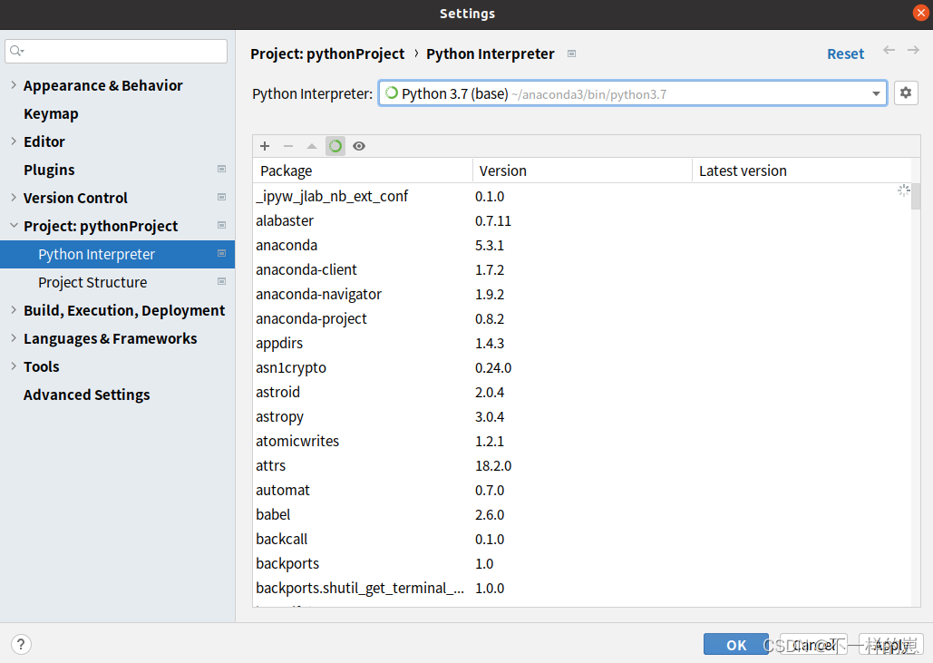
Task: Expand the Tools section
Action: pyautogui.click(x=13, y=366)
